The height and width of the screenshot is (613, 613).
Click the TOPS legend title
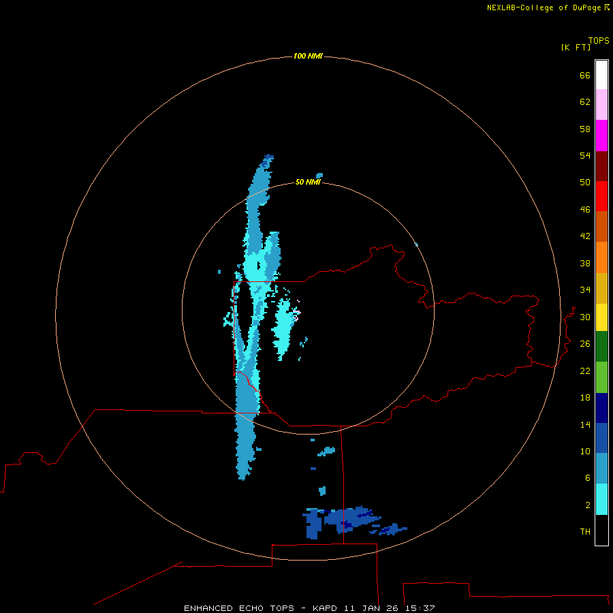coord(599,40)
